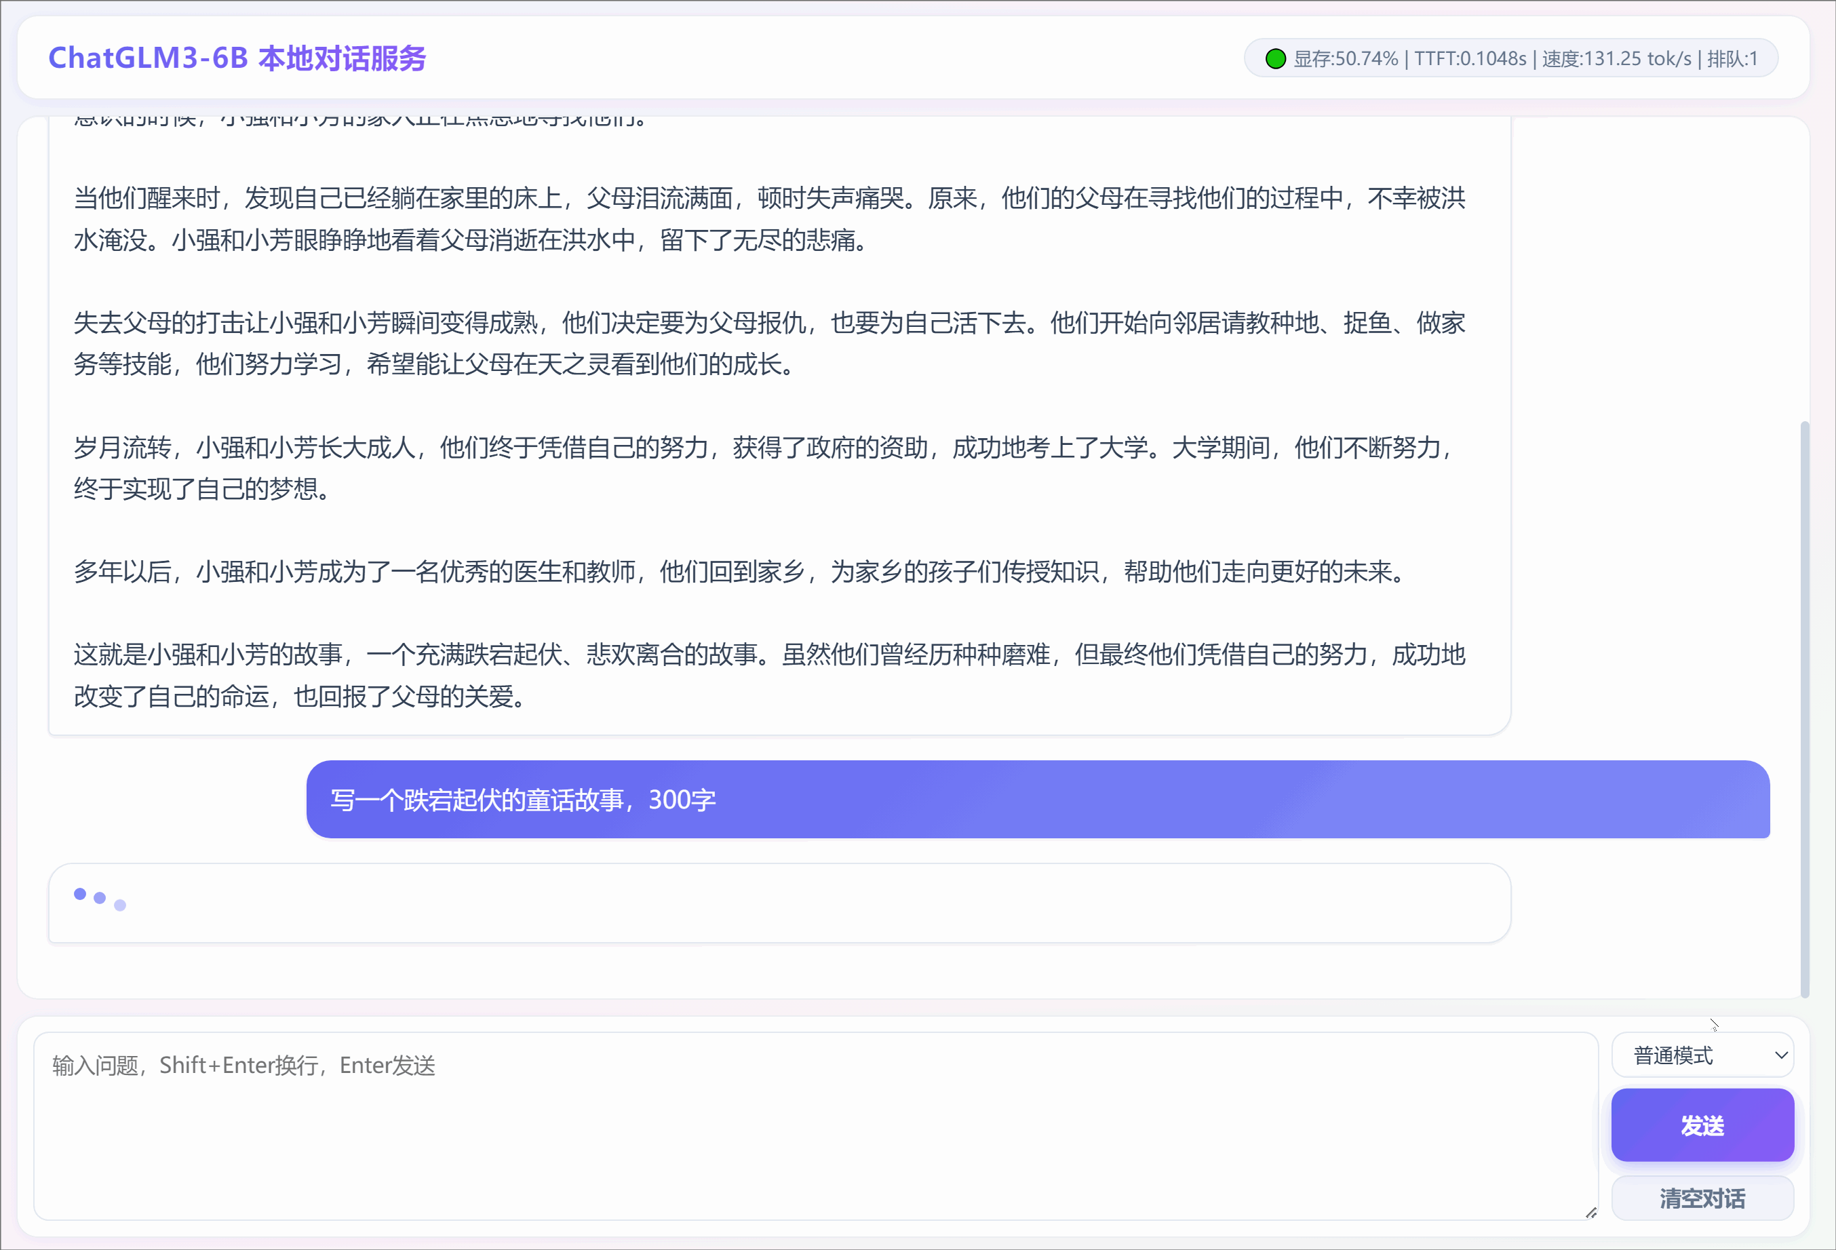The image size is (1836, 1250).
Task: Click paragraph starting 这就是小强和小芳的故事
Action: pyautogui.click(x=770, y=675)
